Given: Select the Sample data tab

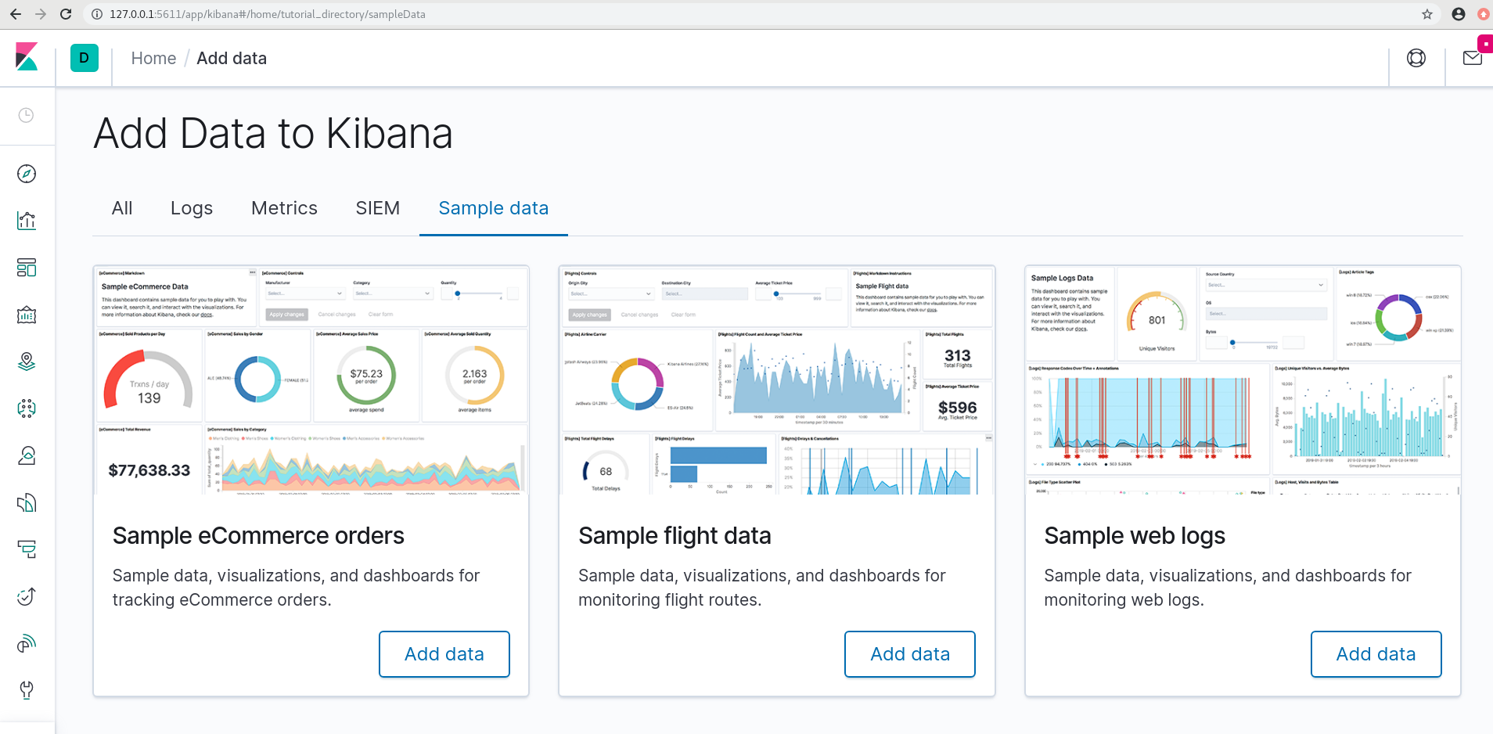Looking at the screenshot, I should [494, 208].
